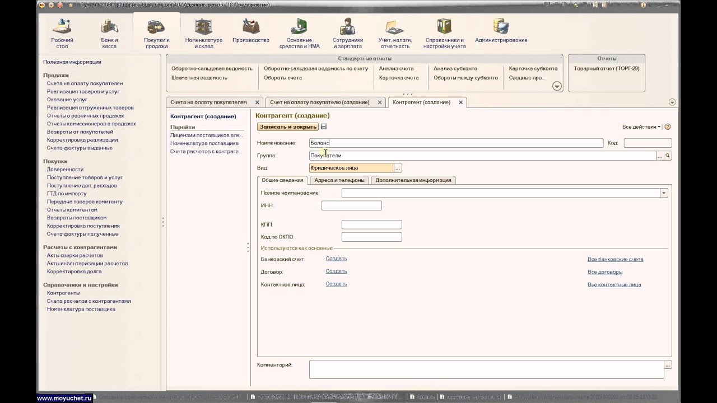
Task: Go to Счета расчетов с контраге... in Перейти panel
Action: (x=206, y=152)
